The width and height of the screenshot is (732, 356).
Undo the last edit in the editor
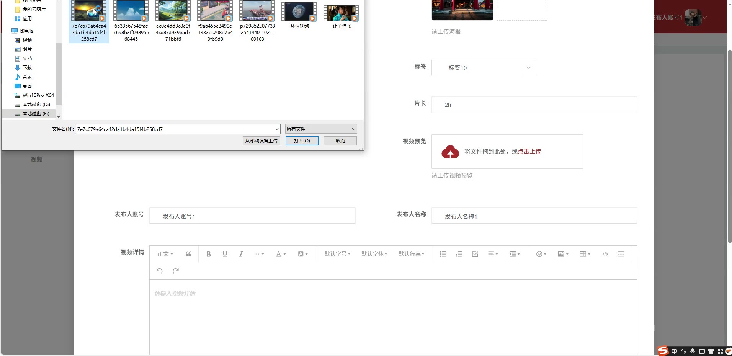160,271
